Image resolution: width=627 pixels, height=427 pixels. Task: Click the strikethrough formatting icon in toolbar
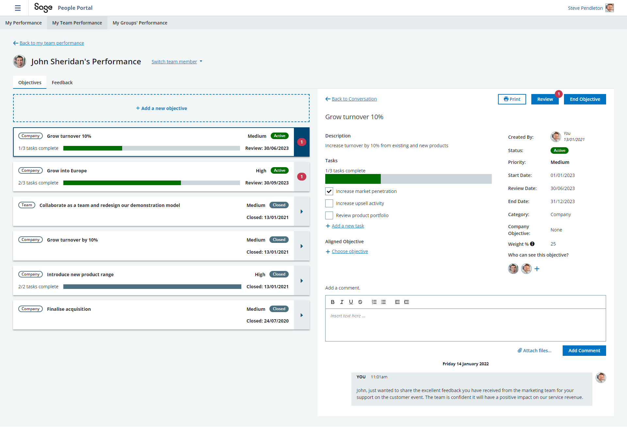click(x=360, y=302)
